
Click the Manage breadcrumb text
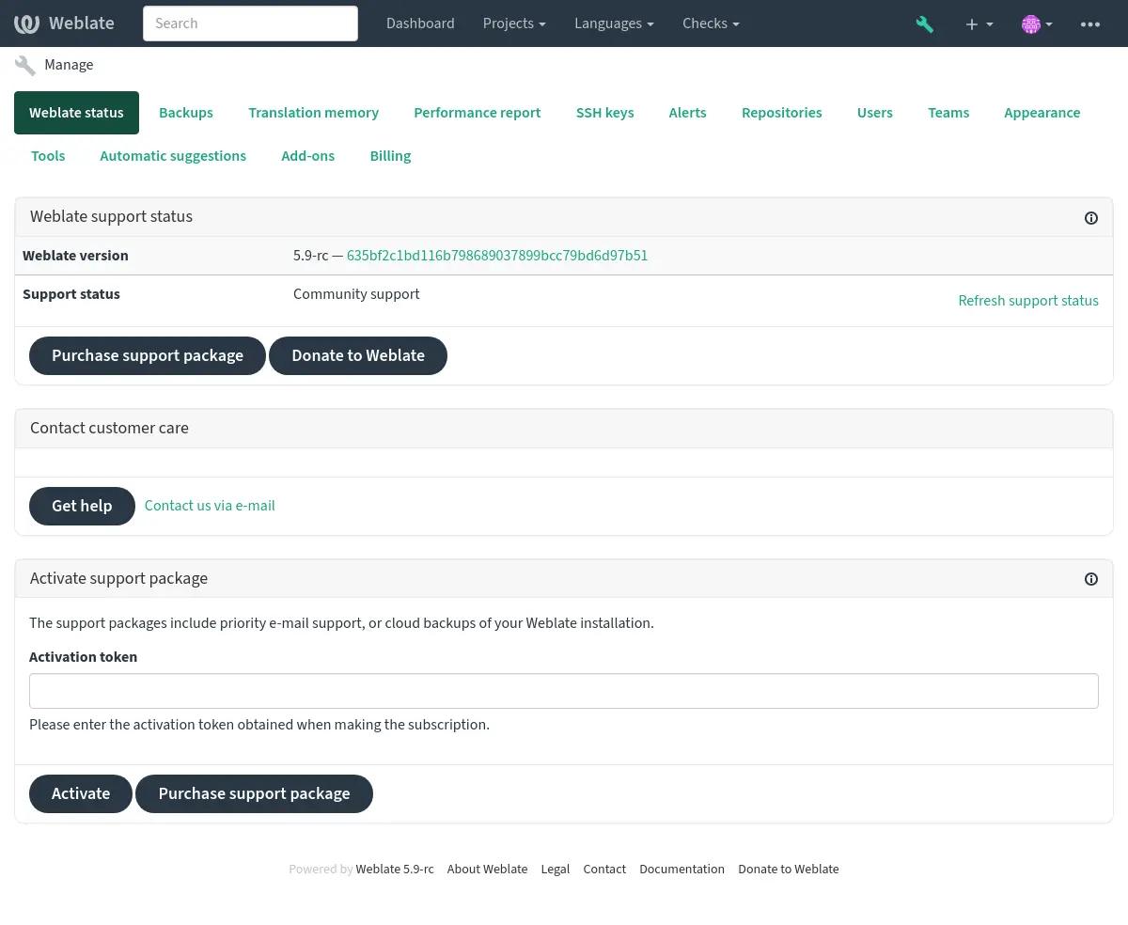(69, 65)
